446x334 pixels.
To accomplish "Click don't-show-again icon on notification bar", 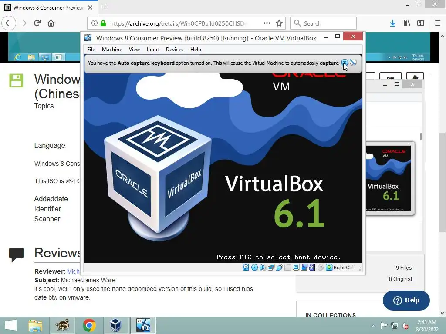I will coord(353,63).
